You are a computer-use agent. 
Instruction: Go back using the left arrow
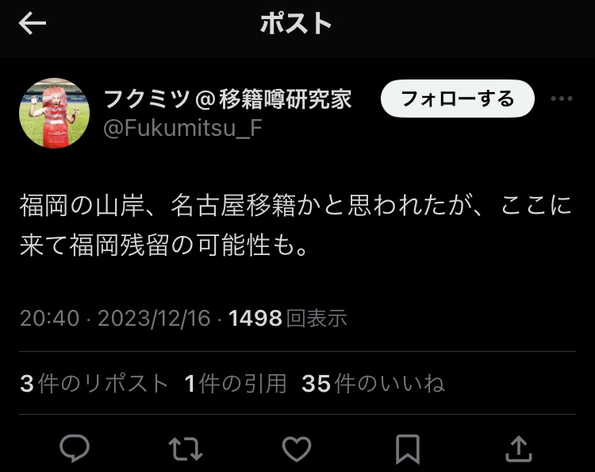pos(33,23)
